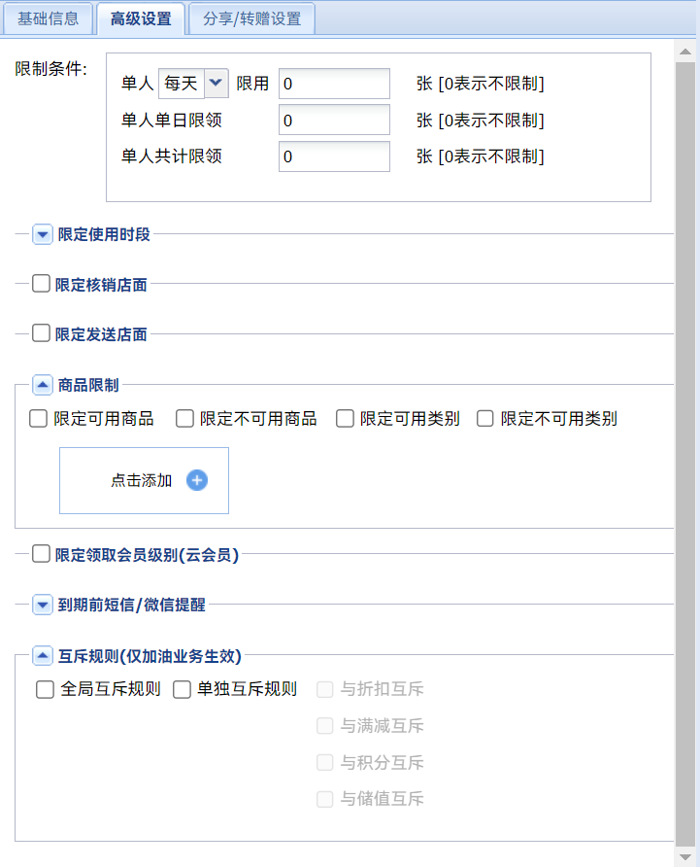Tick the 限定发送店面 checkbox
Viewport: 700px width, 867px height.
pos(41,333)
